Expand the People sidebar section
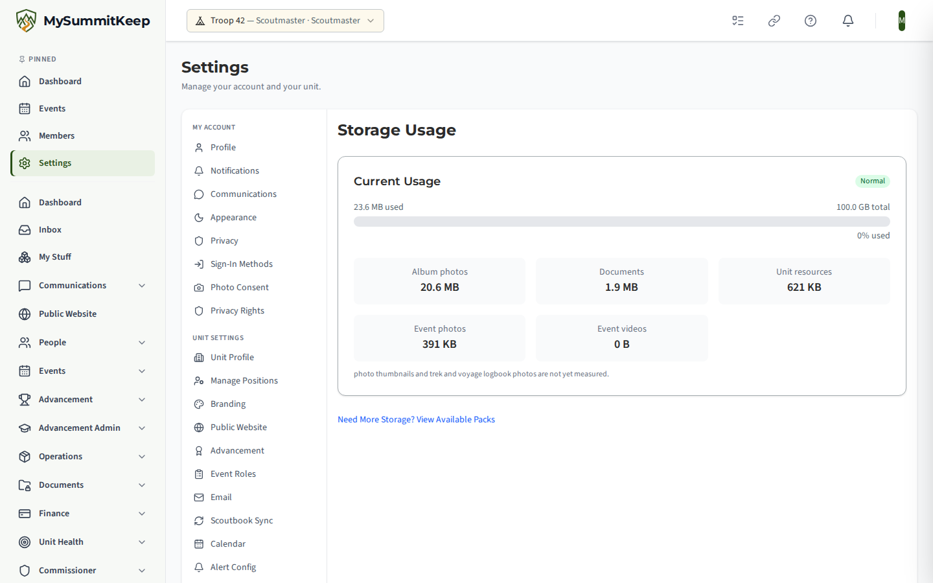The width and height of the screenshot is (933, 583). tap(82, 343)
